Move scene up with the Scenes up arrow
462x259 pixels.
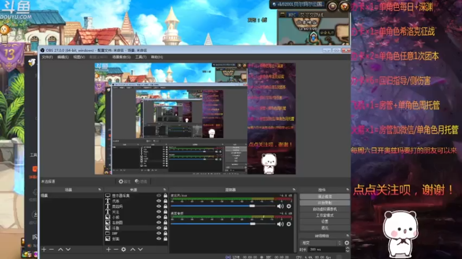[61, 249]
